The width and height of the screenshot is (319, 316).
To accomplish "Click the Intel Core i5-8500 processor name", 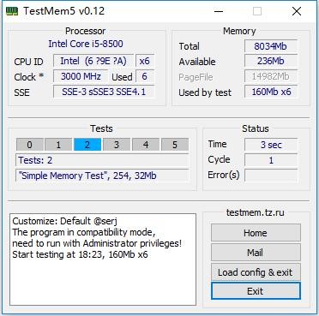I will (86, 44).
